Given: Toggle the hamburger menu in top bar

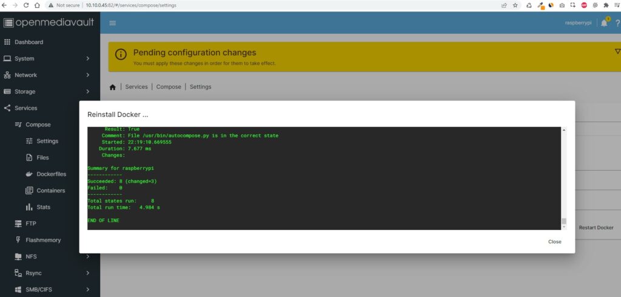Looking at the screenshot, I should coord(112,23).
